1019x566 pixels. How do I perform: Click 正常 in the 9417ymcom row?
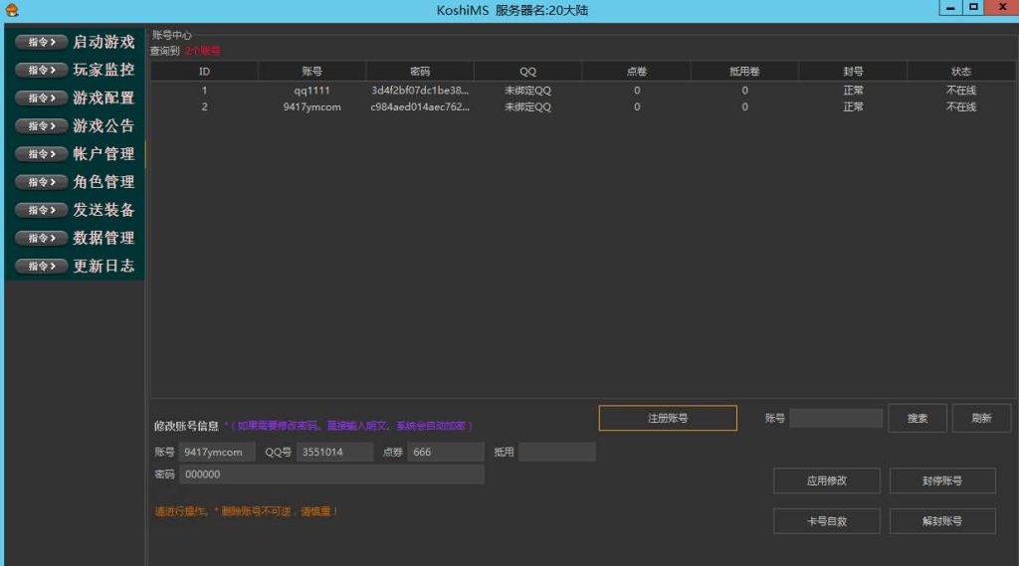[x=853, y=107]
